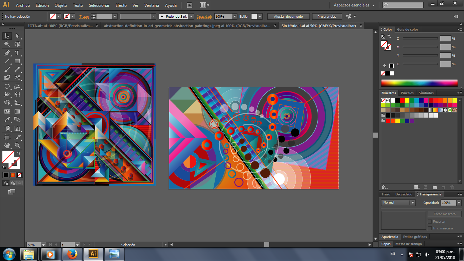Image resolution: width=464 pixels, height=261 pixels.
Task: Click the new color group folder icon
Action: (x=434, y=187)
